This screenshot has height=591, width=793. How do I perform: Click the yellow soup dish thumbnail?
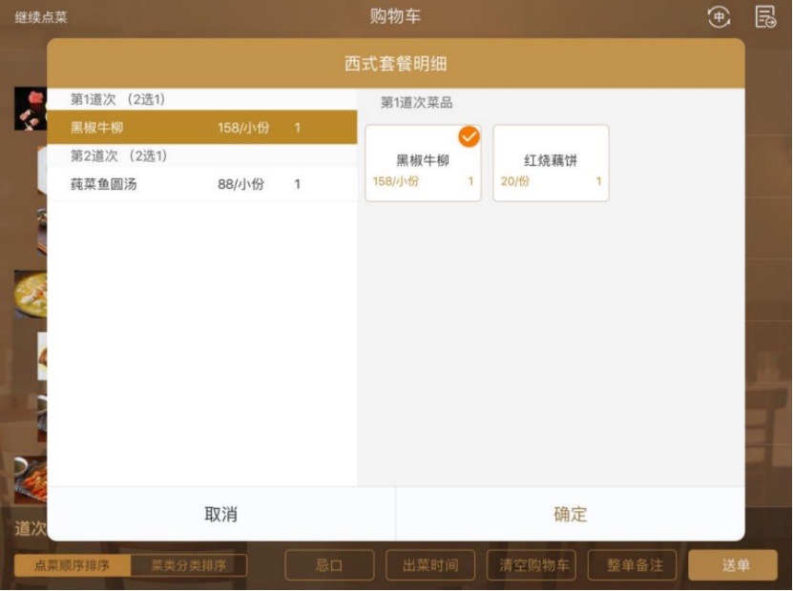click(31, 294)
